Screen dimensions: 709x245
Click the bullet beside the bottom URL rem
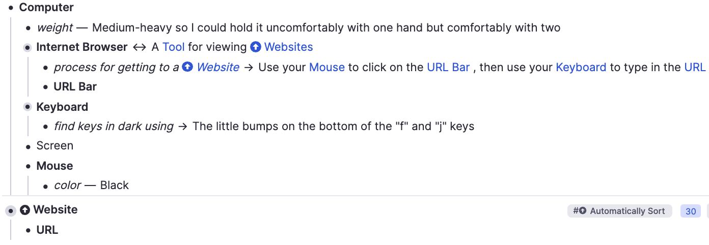pyautogui.click(x=29, y=231)
